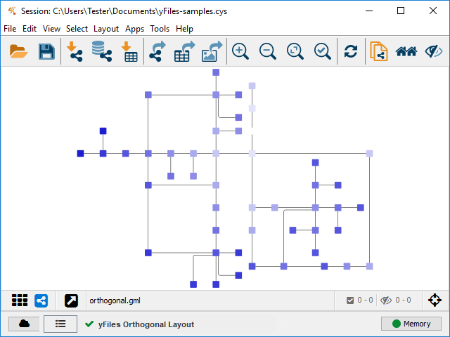Open the Memory status button
The width and height of the screenshot is (450, 337).
click(411, 324)
